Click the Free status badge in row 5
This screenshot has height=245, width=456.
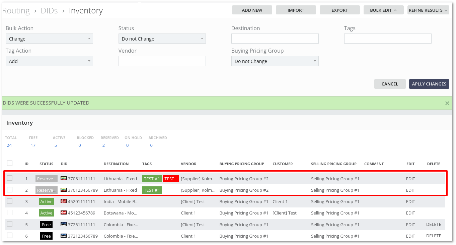click(46, 225)
